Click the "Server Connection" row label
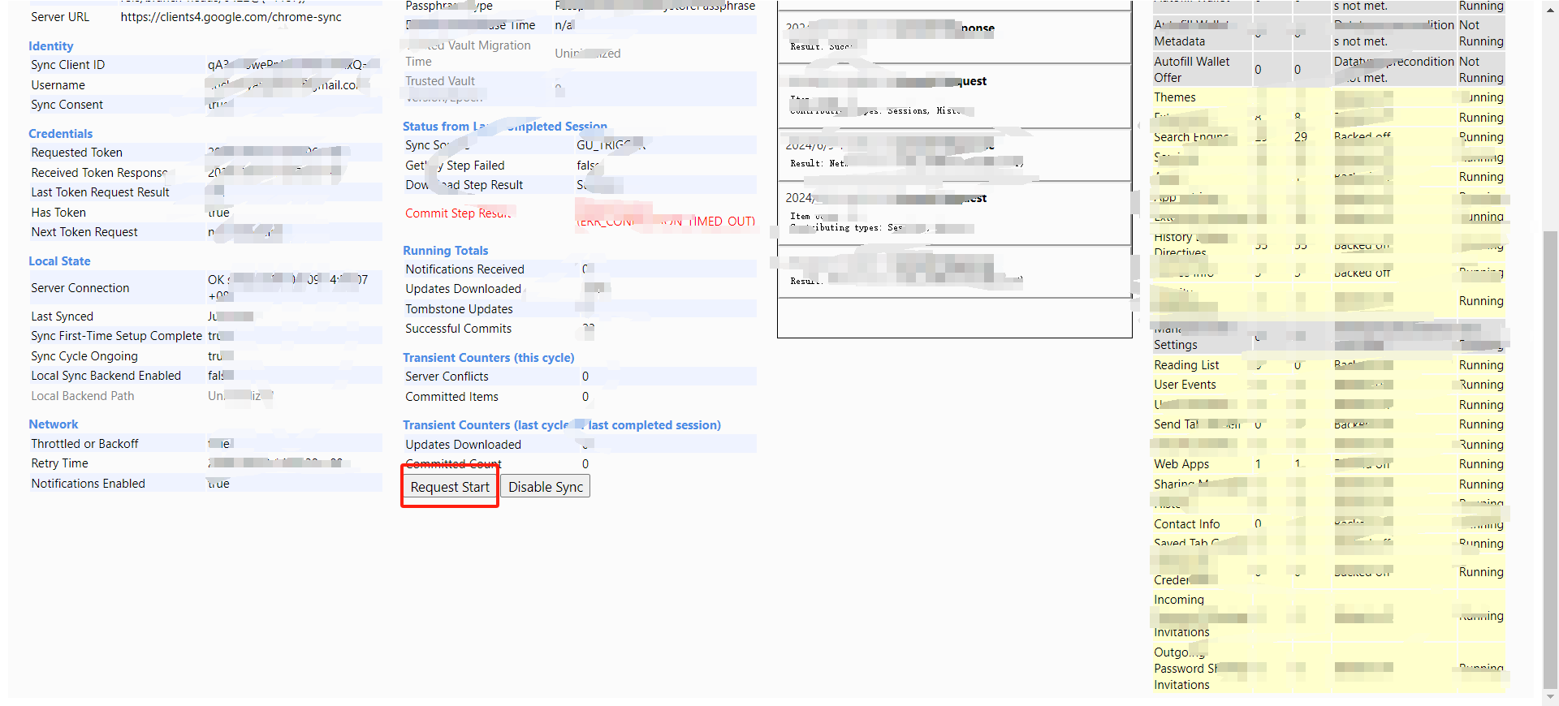This screenshot has height=706, width=1559. [x=80, y=288]
